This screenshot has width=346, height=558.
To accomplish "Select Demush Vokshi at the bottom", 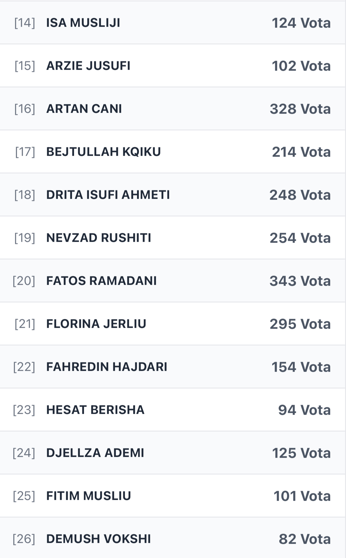I will point(98,539).
